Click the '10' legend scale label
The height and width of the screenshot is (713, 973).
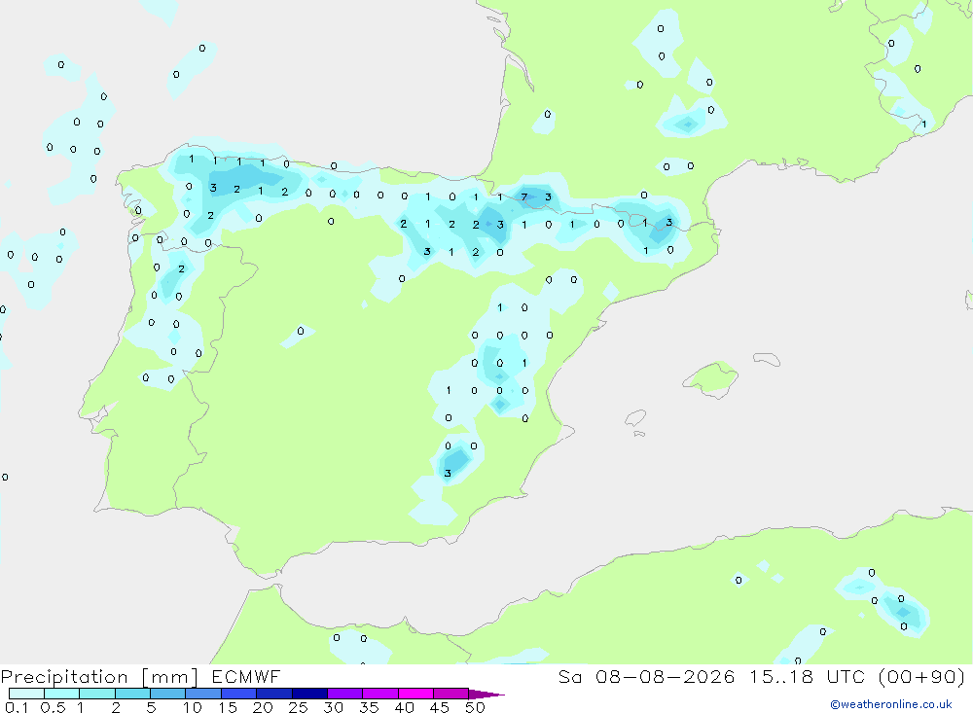tap(193, 707)
